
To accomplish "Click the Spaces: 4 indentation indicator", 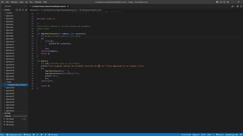I will (196, 134).
